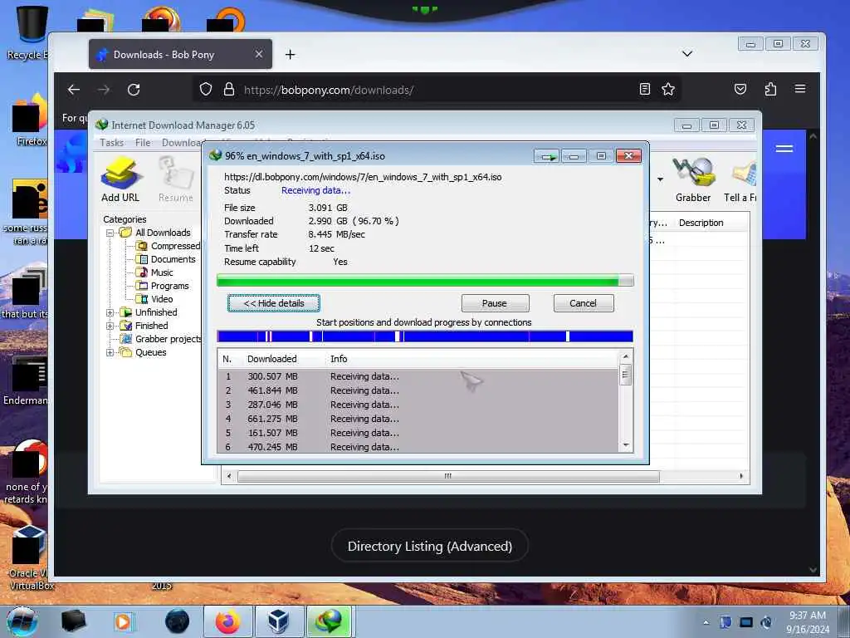Open the list all tabs chevron in Firefox
This screenshot has width=850, height=638.
[x=686, y=54]
